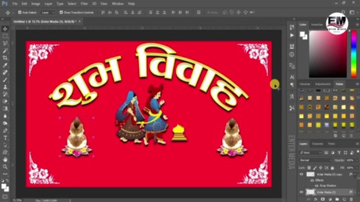This screenshot has height=202, width=360.
Task: Select the Path Selection tool
Action: 5,145
